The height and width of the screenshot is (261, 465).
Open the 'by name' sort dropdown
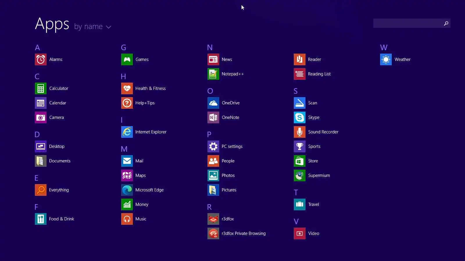point(92,27)
